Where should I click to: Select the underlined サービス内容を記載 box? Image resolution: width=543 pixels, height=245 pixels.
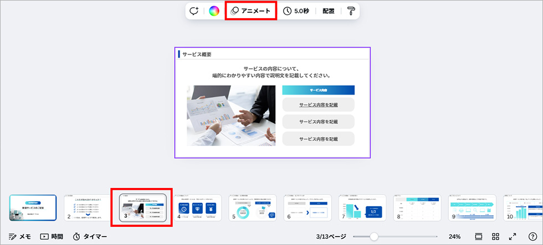[x=318, y=105]
